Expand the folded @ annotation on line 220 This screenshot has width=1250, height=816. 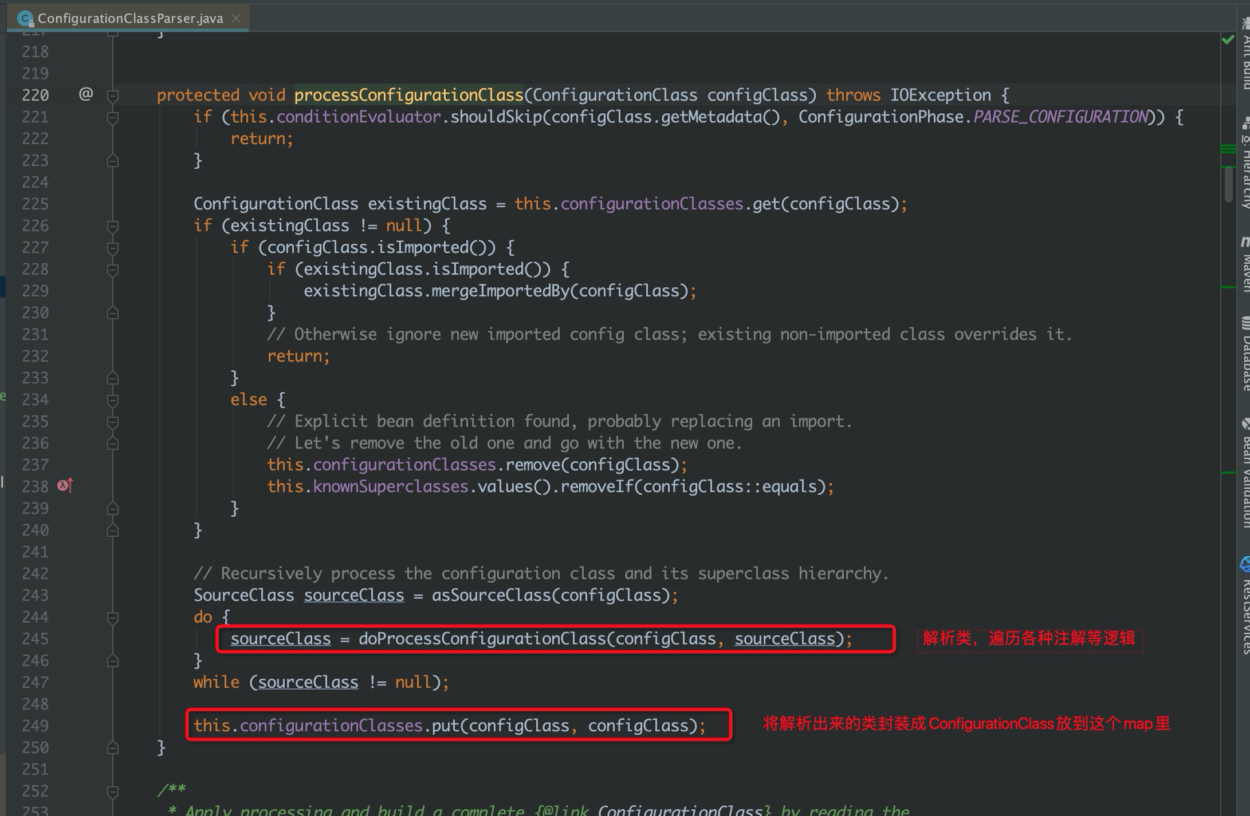click(86, 93)
